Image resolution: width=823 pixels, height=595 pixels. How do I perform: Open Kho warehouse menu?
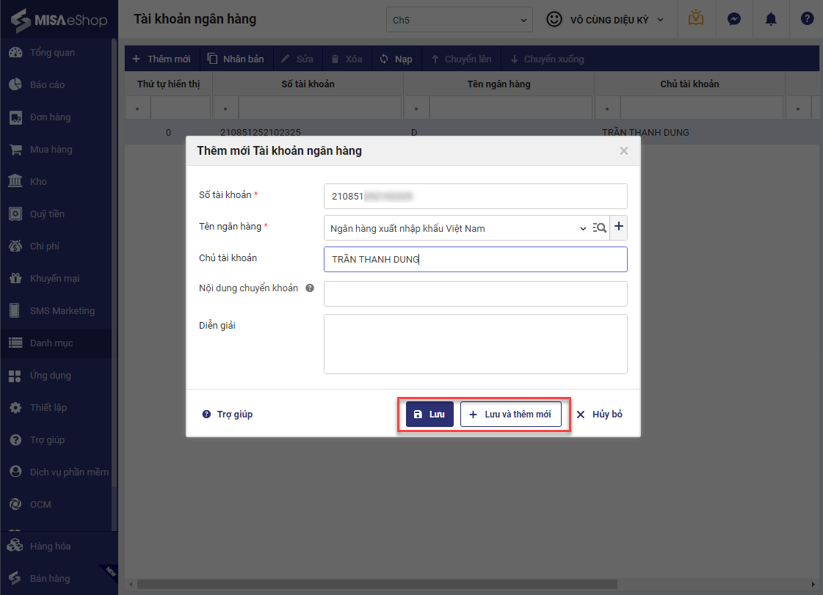tap(38, 181)
